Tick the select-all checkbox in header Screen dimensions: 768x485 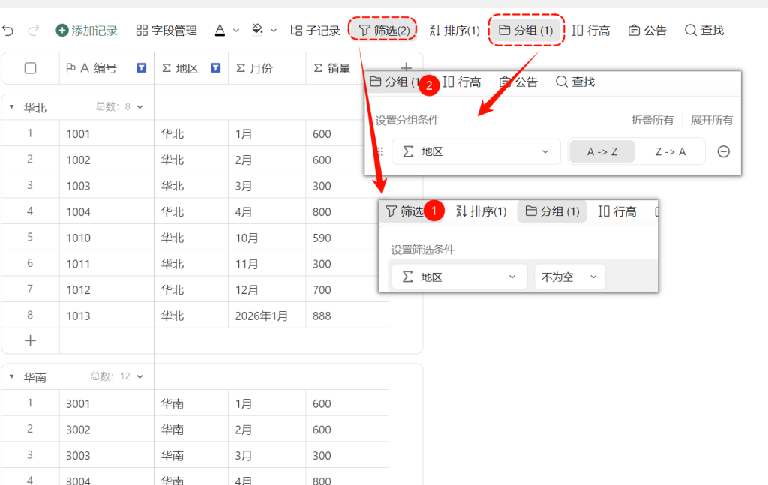point(30,68)
